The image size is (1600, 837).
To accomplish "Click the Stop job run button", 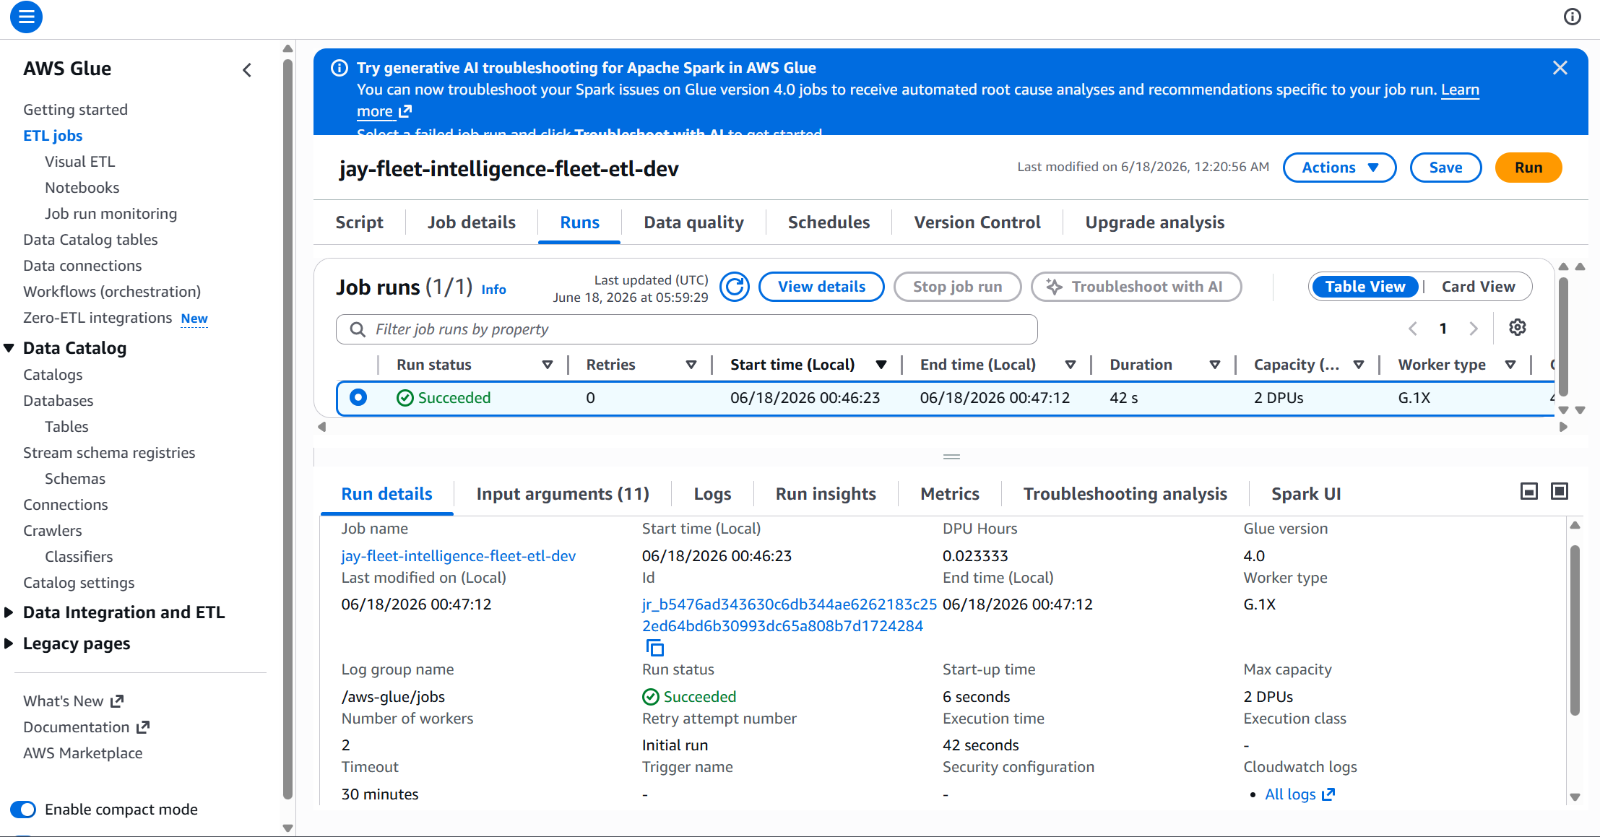I will (957, 287).
